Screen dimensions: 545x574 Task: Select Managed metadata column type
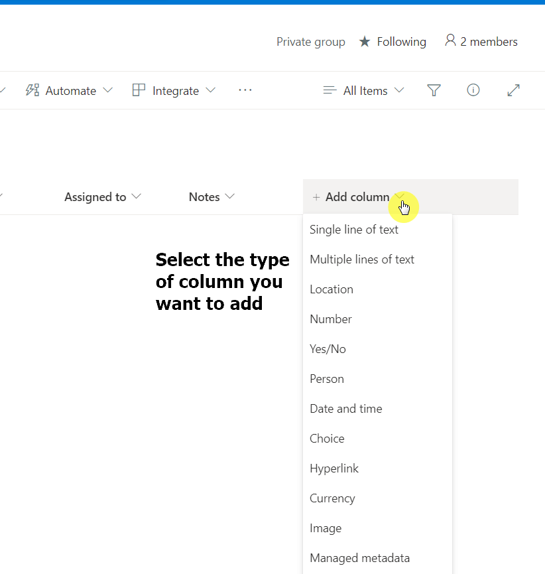[x=377, y=558]
